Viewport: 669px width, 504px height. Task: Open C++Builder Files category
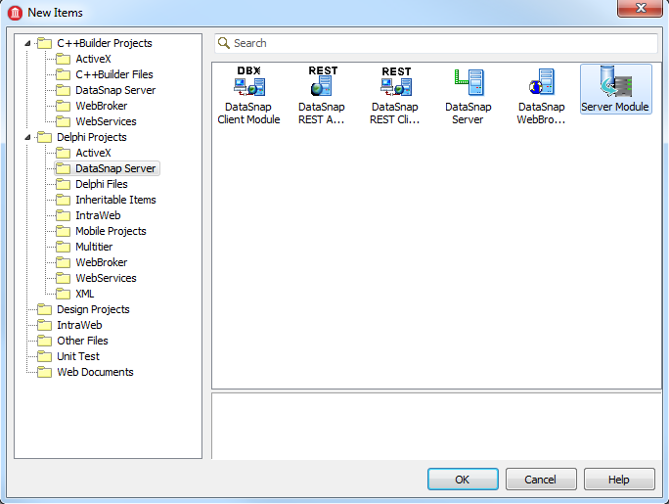pyautogui.click(x=113, y=74)
